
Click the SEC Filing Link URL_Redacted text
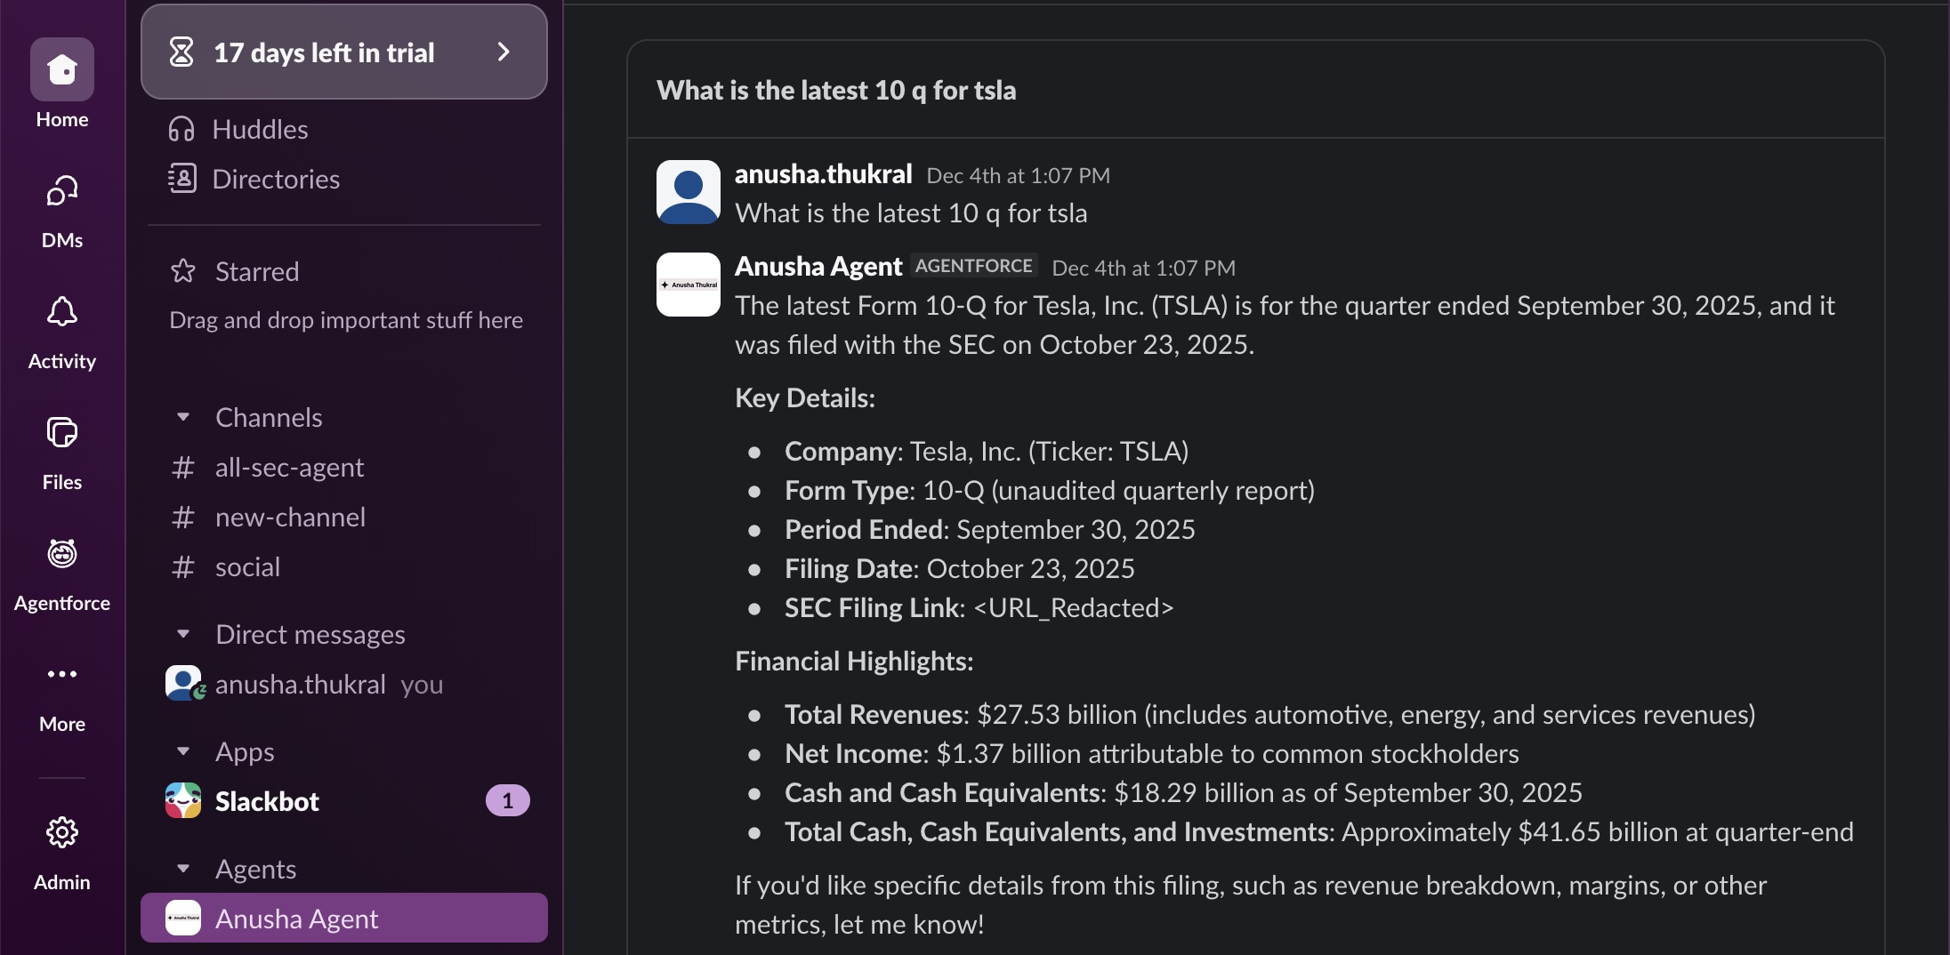pos(1074,607)
